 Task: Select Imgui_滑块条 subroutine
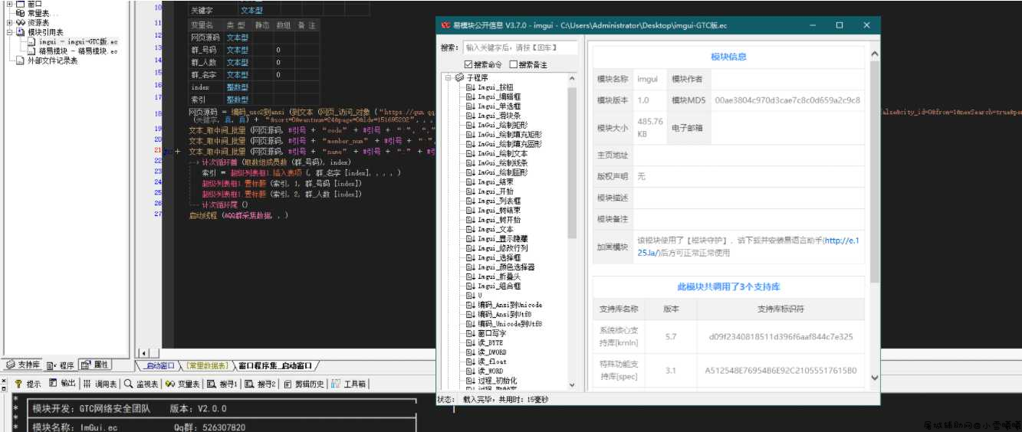tap(499, 116)
